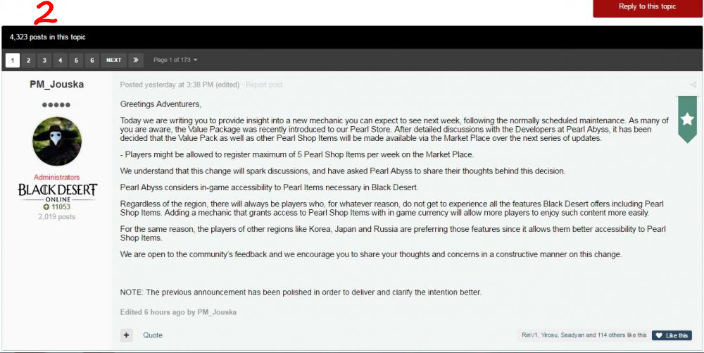This screenshot has width=704, height=353.
Task: Click PM_Jouska's plague doctor avatar
Action: point(57,142)
